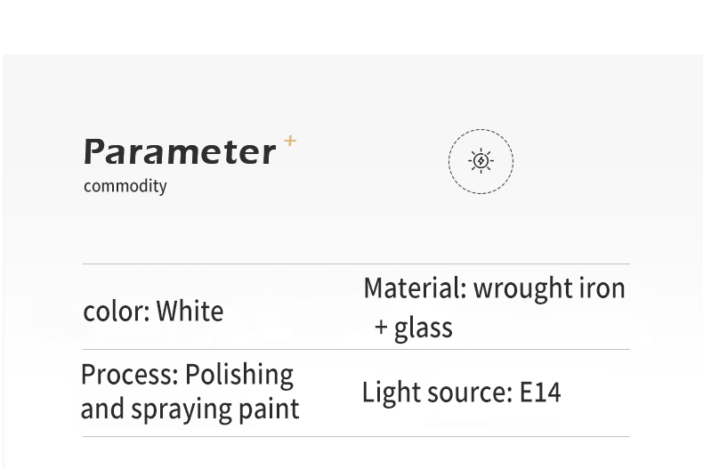Click the Light source: label
Viewport: 703px width, 470px height.
pos(437,393)
